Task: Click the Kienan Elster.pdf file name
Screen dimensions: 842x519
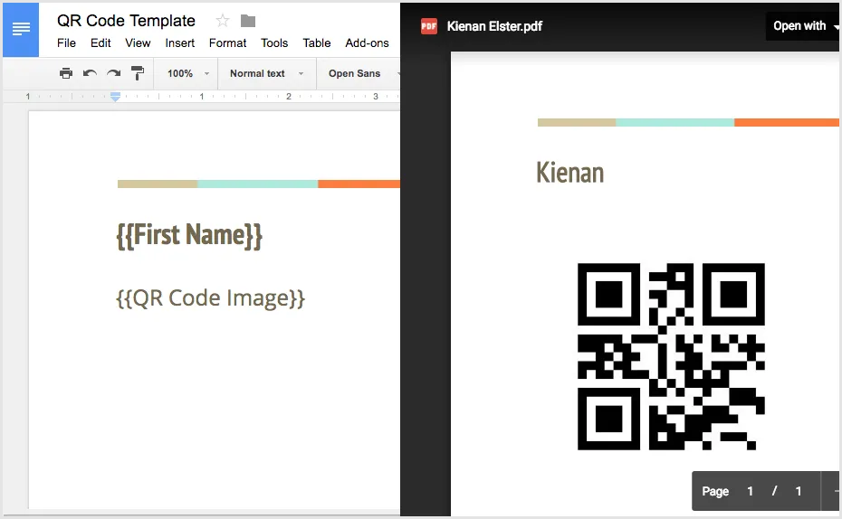Action: [494, 26]
